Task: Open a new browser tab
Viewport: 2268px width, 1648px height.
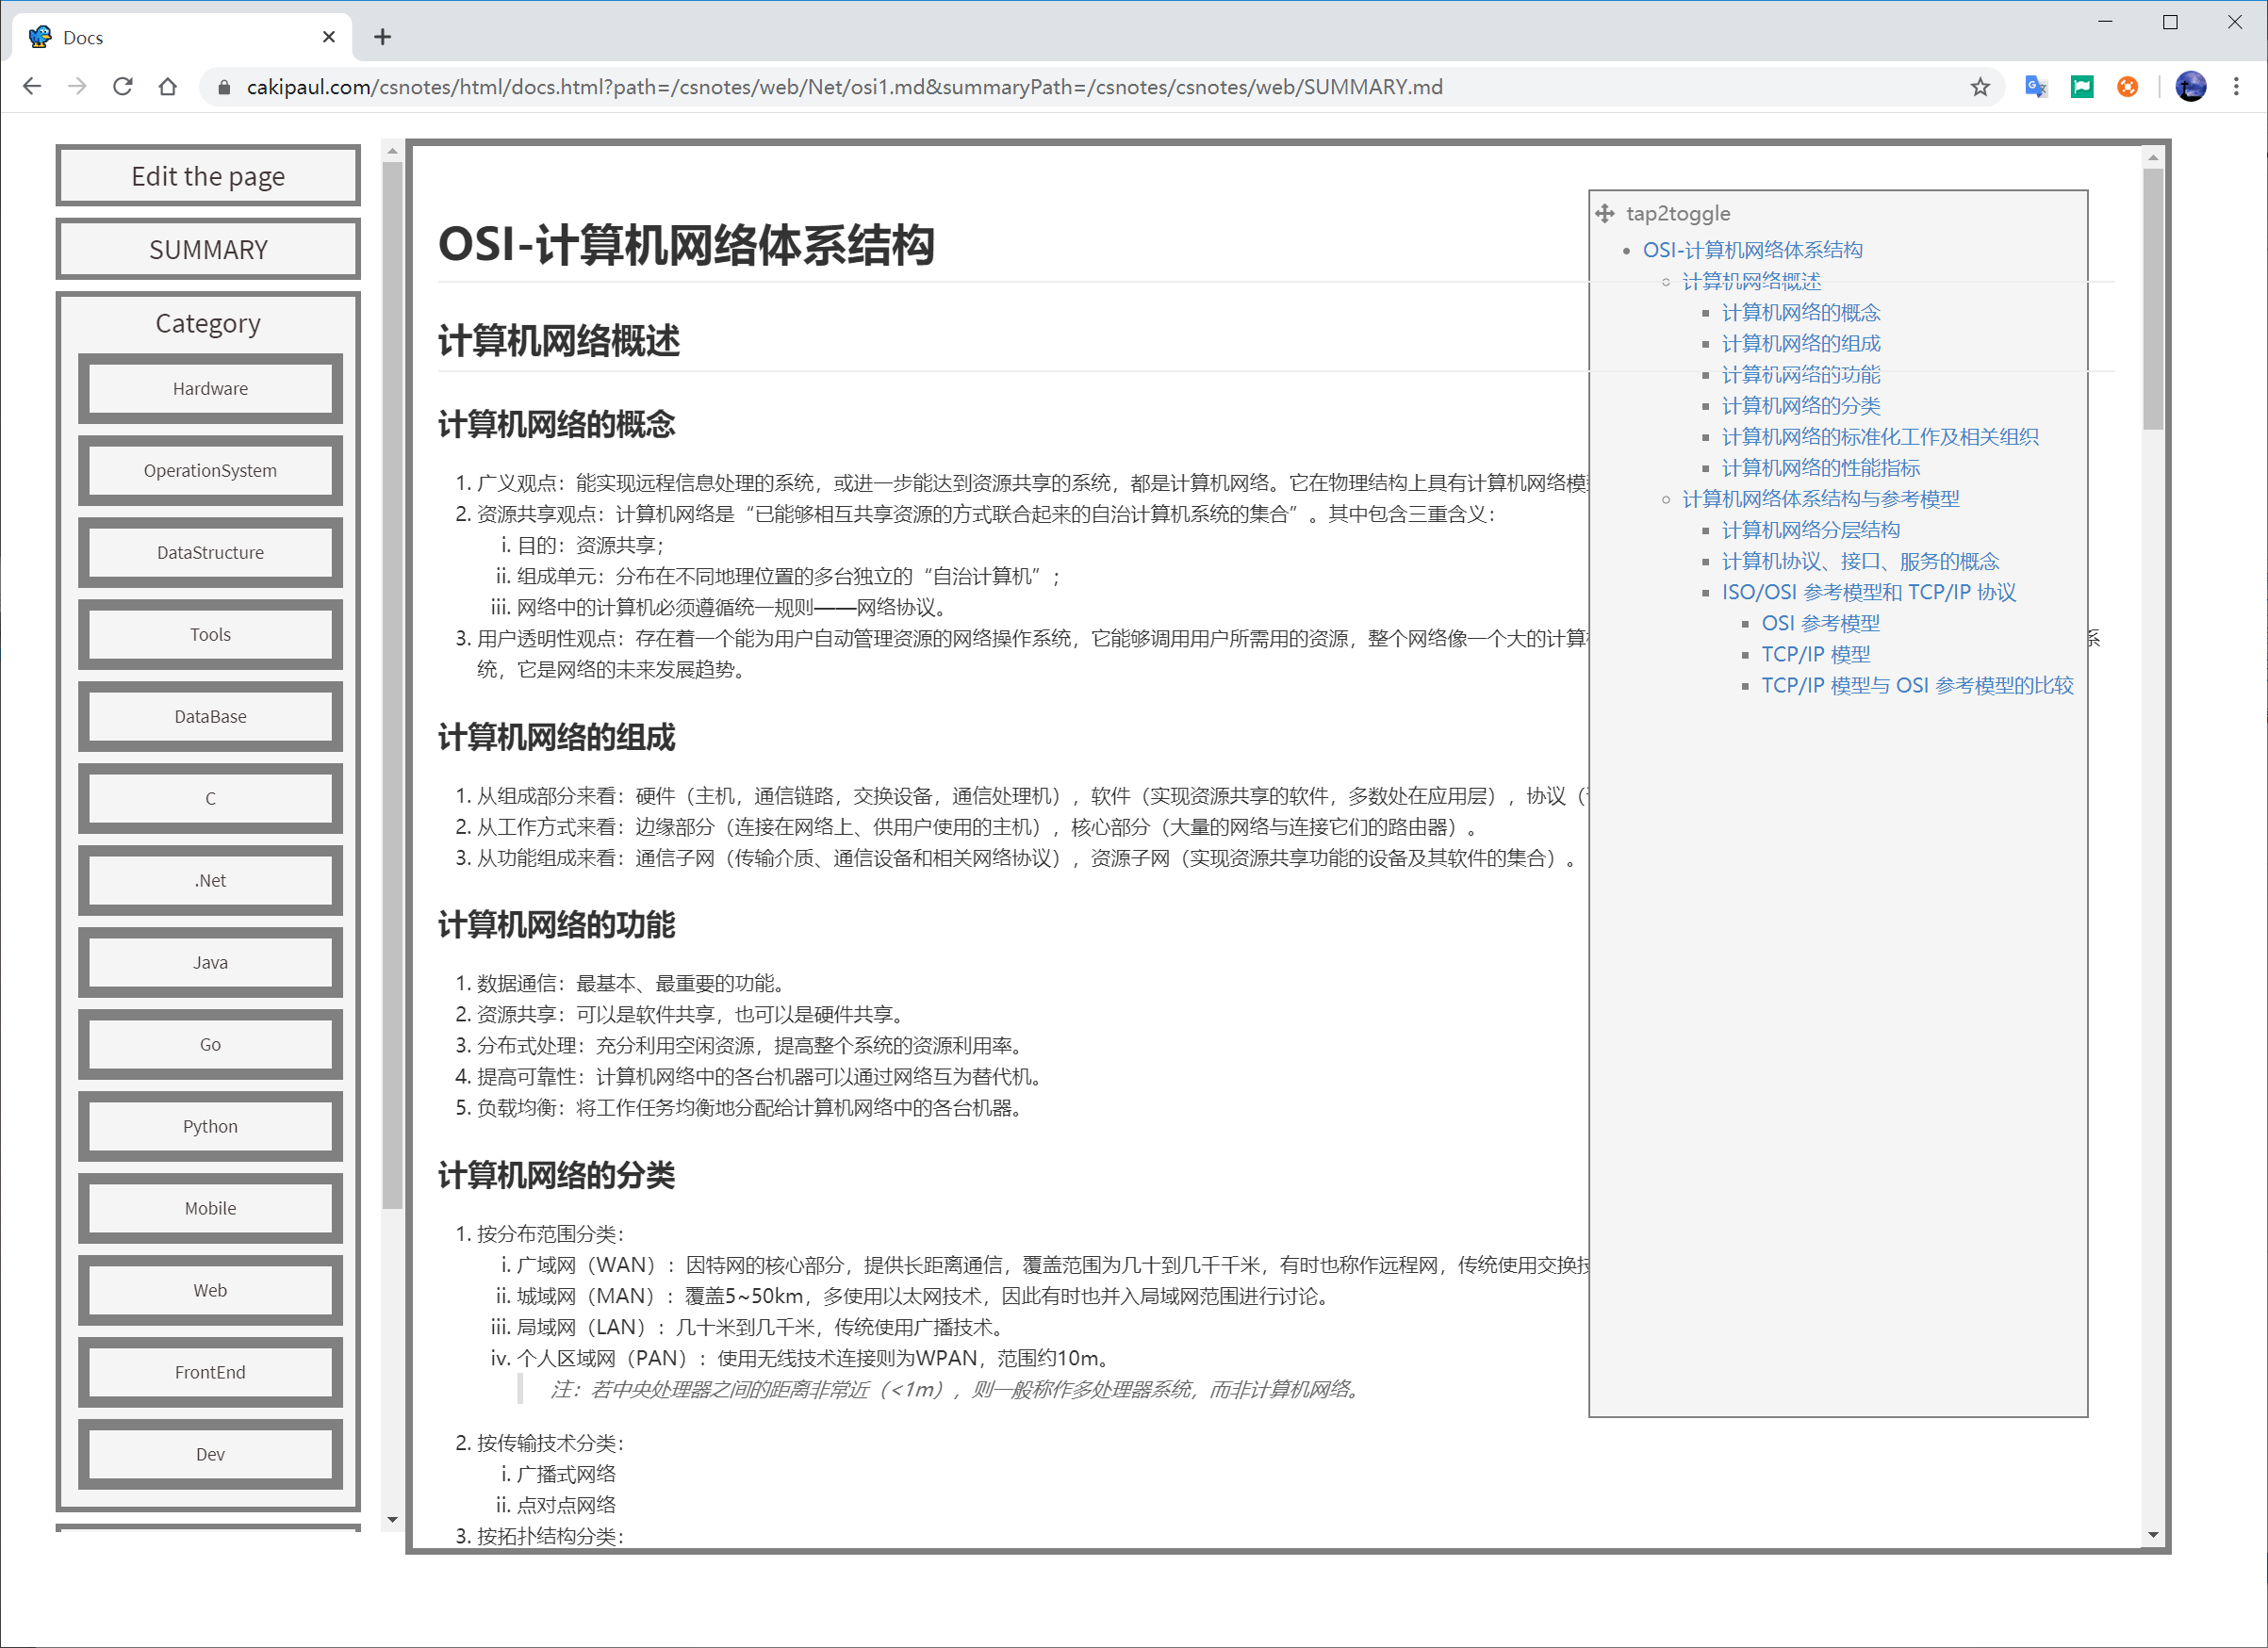Action: pos(382,37)
